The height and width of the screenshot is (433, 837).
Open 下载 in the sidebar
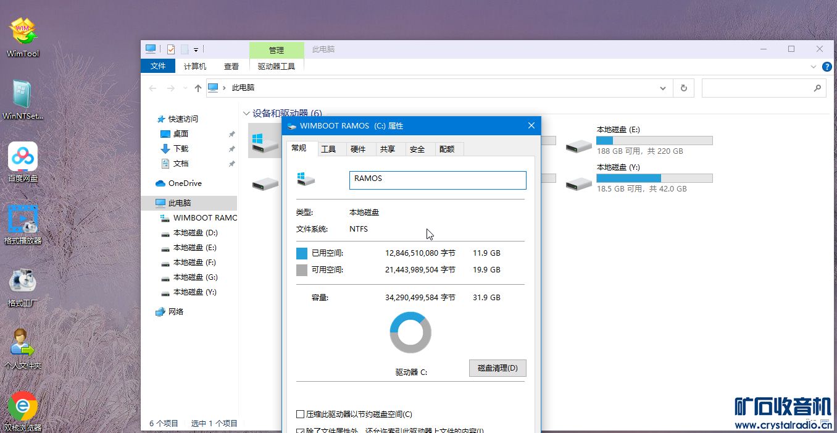pos(181,149)
